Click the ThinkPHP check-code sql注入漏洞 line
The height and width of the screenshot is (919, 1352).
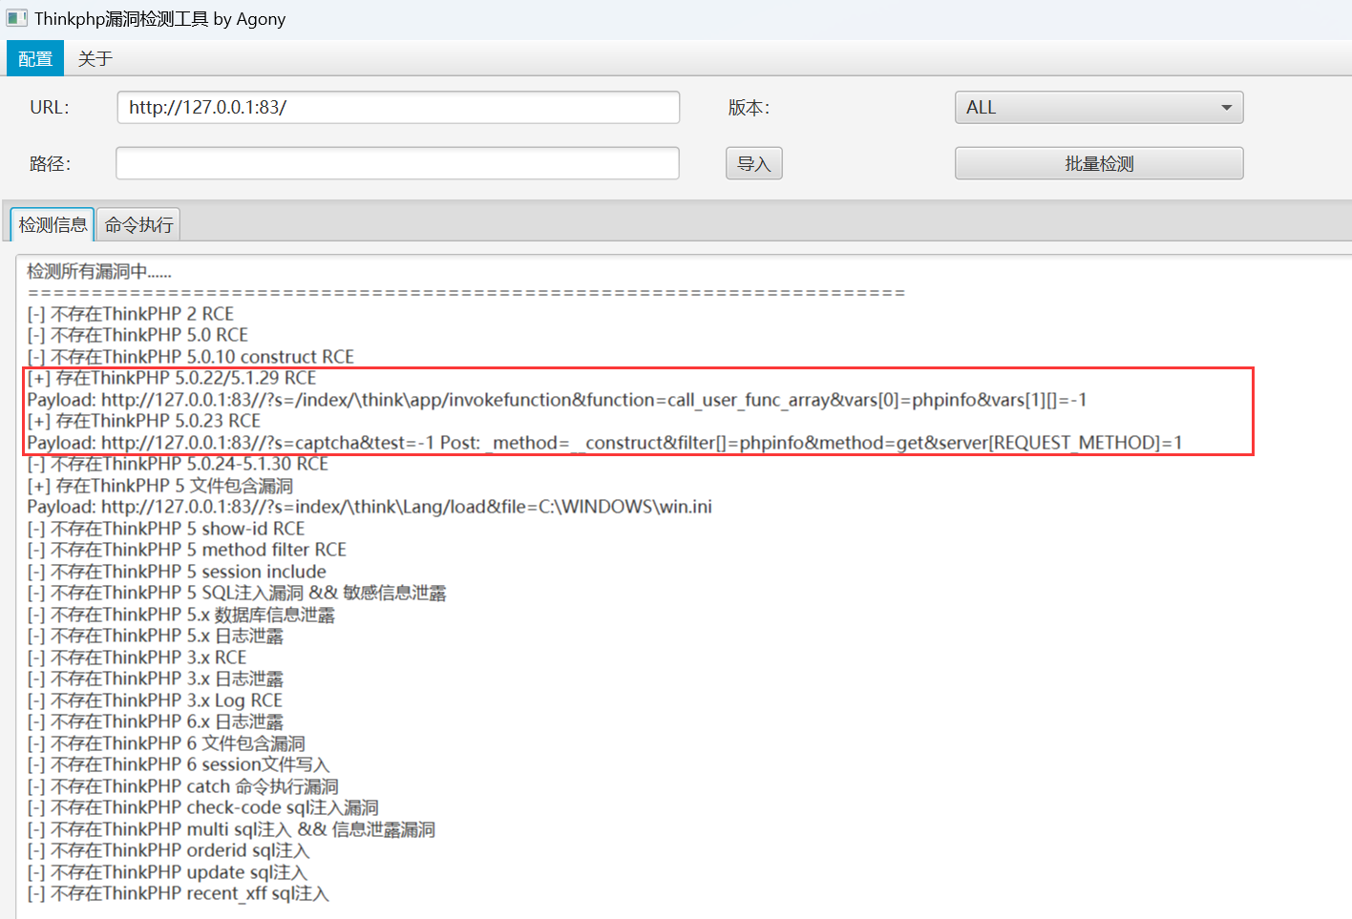203,807
